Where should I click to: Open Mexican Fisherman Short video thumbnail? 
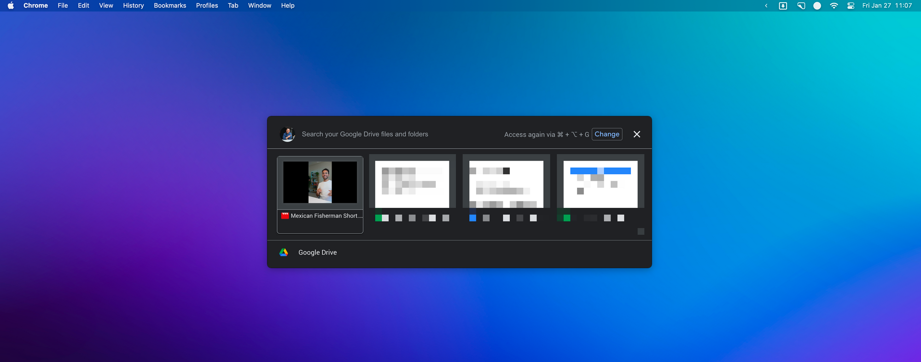tap(320, 183)
